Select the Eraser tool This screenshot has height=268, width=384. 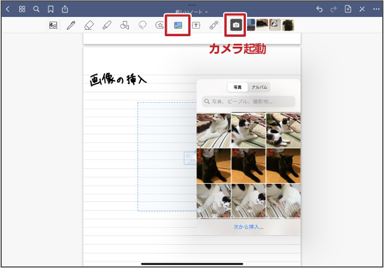89,25
